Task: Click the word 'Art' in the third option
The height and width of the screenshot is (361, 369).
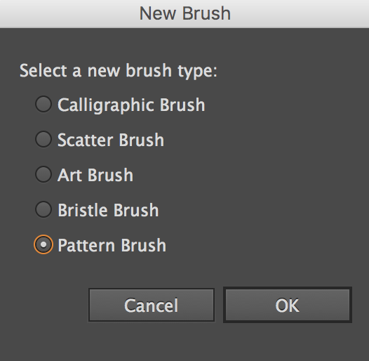Action: pyautogui.click(x=70, y=175)
